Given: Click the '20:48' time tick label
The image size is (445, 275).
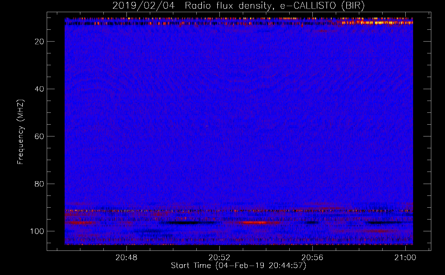Looking at the screenshot, I should tap(126, 258).
